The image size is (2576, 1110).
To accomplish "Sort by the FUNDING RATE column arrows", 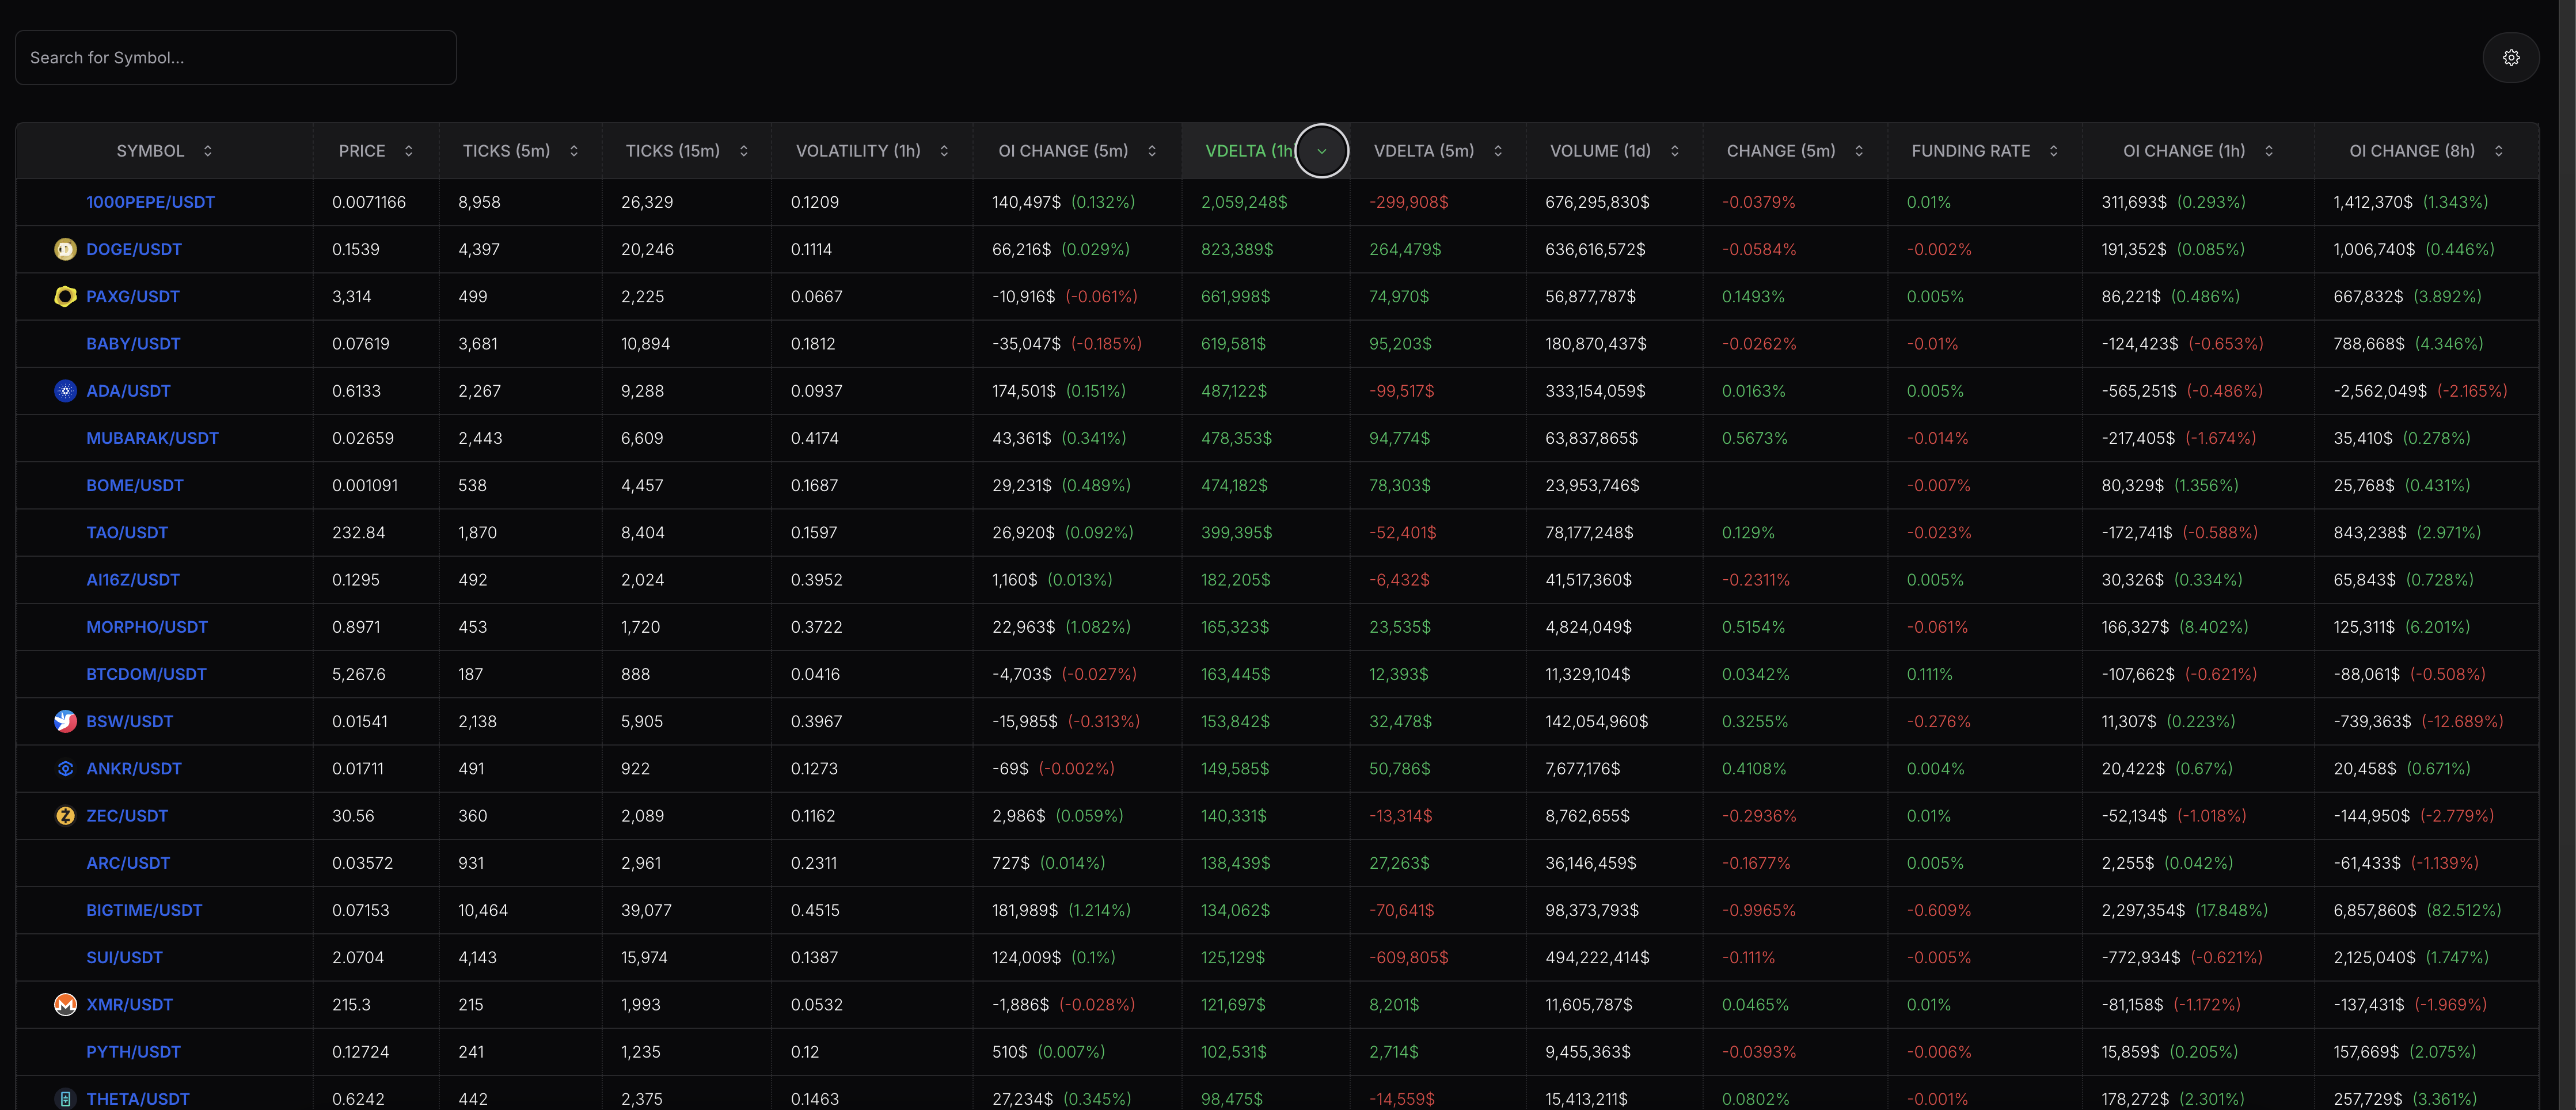I will (x=2053, y=151).
